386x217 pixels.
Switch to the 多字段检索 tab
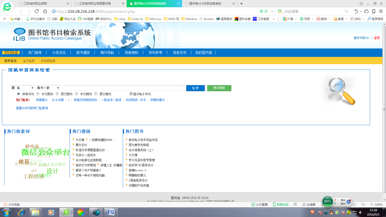point(48,61)
